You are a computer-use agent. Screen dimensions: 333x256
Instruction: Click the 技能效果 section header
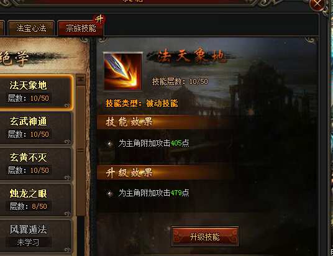coord(129,122)
